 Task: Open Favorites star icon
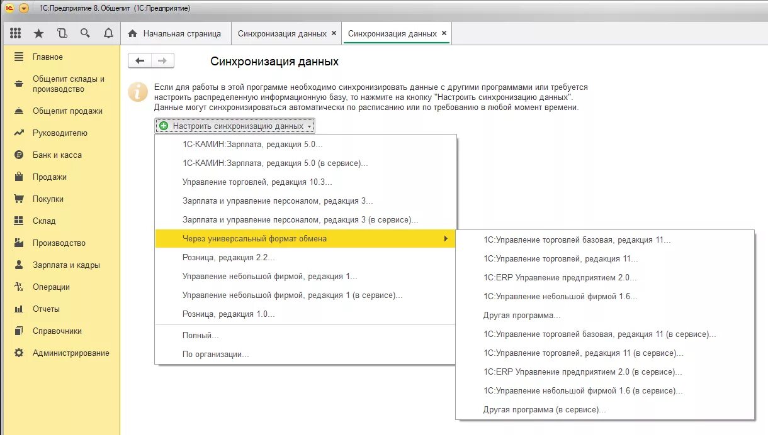(38, 33)
